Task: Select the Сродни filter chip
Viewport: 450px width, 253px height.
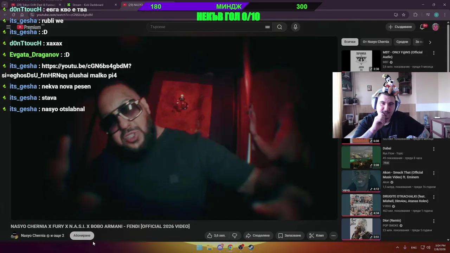Action: [402, 42]
